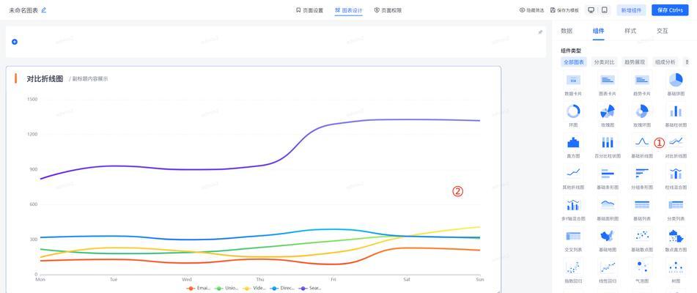Screen dimensions: 697x293
Task: Pick the 气泡图 bubble chart icon
Action: click(641, 267)
